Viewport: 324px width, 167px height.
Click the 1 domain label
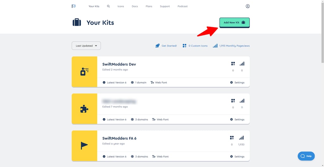141,82
